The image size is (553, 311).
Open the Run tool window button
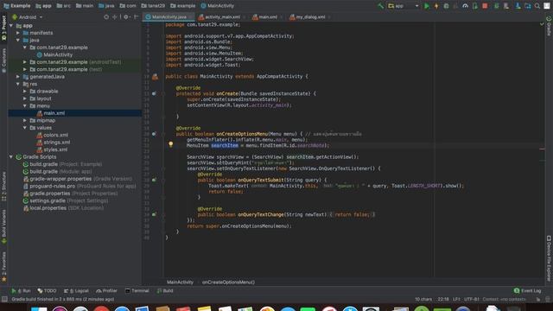tap(21, 290)
